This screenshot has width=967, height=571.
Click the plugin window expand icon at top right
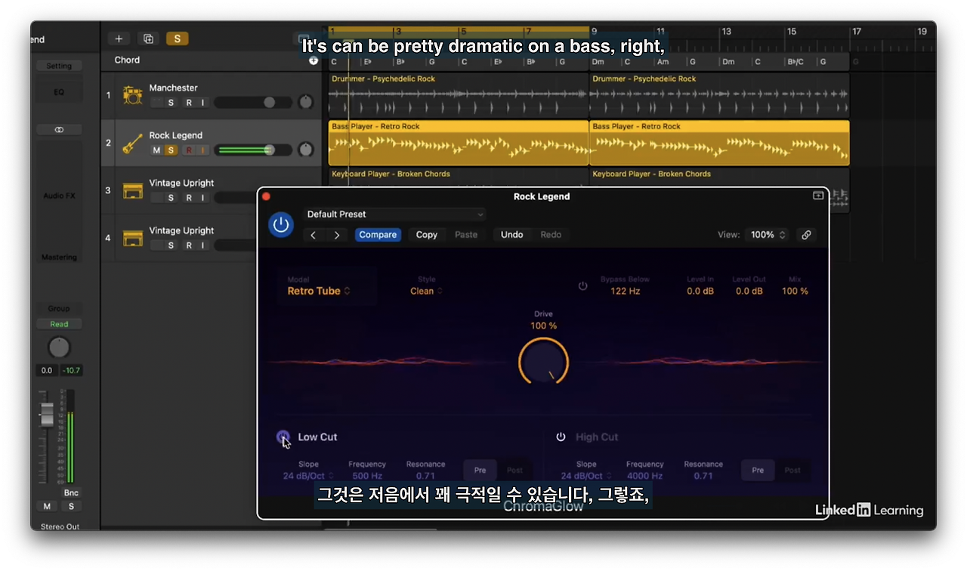(x=818, y=196)
